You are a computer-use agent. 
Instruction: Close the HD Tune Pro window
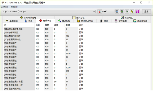click(149, 3)
